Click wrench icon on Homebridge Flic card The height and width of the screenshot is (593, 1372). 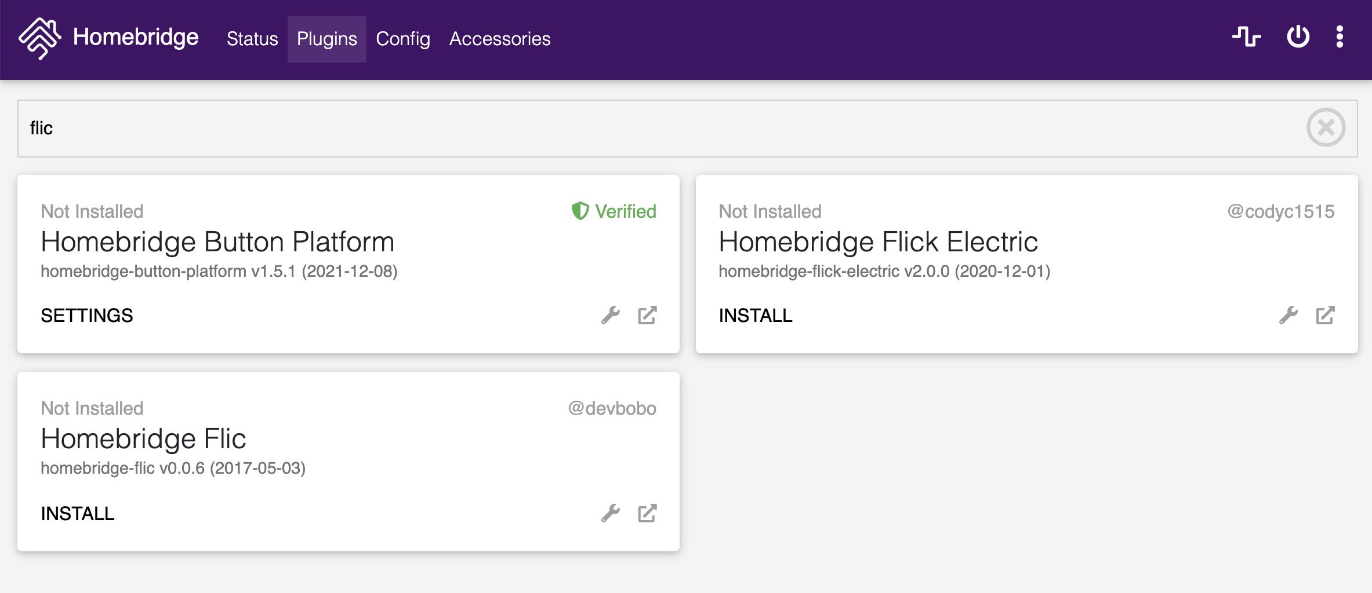(611, 514)
